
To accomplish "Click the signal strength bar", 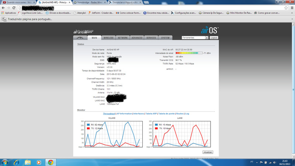I will click(189, 53).
